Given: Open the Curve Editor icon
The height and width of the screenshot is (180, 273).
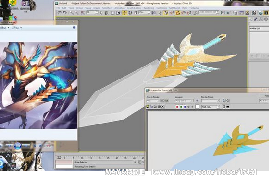Looking at the screenshot, I should pos(241,13).
